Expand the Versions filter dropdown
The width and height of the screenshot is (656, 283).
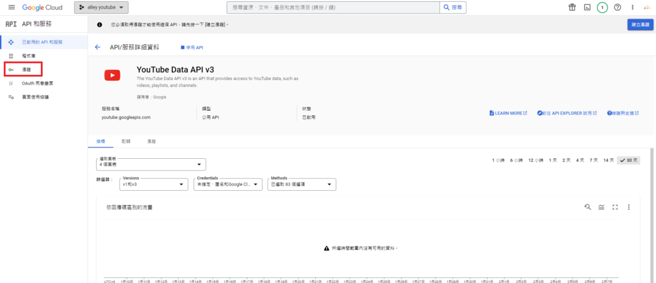pyautogui.click(x=154, y=184)
